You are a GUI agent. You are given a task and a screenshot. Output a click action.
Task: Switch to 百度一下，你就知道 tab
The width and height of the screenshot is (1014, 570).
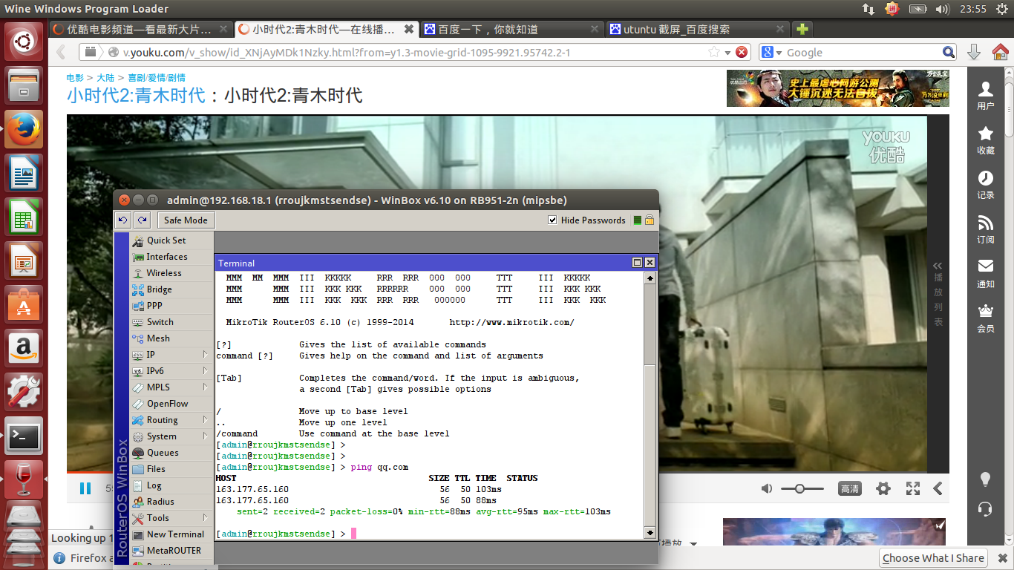pos(511,30)
